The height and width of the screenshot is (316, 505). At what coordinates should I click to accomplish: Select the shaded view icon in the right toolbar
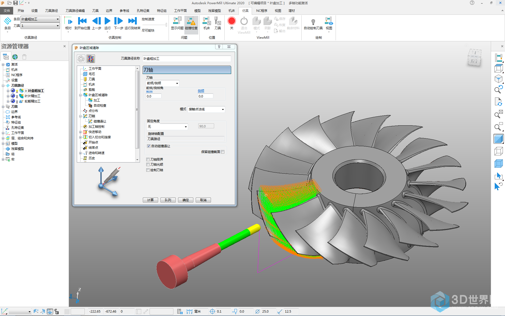pyautogui.click(x=498, y=139)
